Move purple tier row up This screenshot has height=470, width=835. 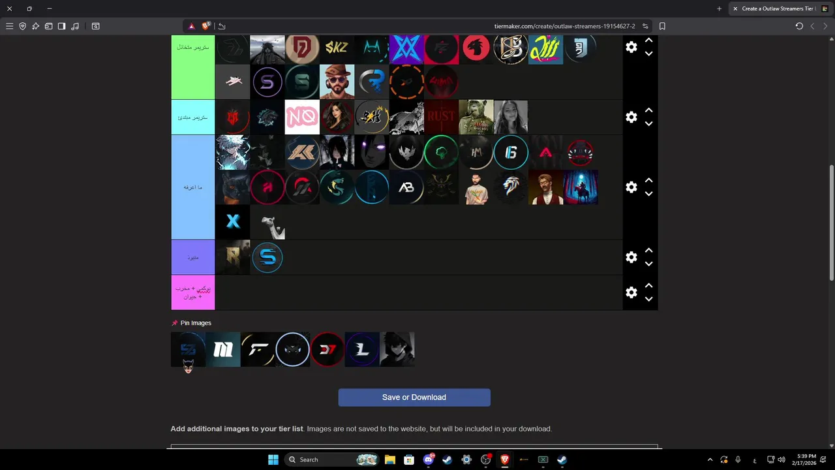(648, 251)
